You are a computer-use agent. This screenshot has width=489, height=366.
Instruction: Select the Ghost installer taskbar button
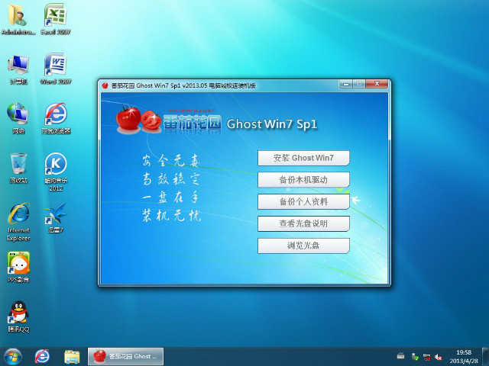pos(125,357)
